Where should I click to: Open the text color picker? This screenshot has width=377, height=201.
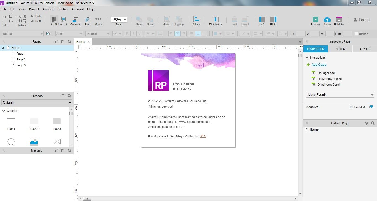150,34
